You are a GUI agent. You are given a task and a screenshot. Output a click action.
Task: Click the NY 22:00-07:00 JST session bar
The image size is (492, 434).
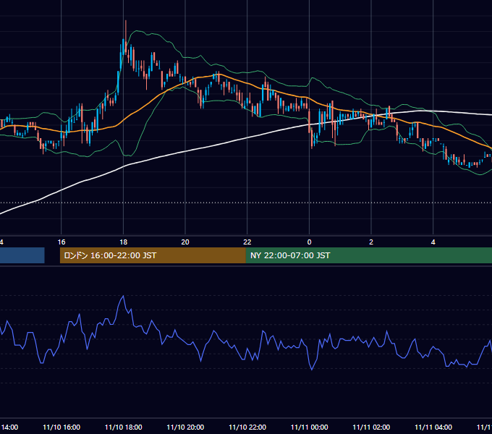tap(369, 255)
